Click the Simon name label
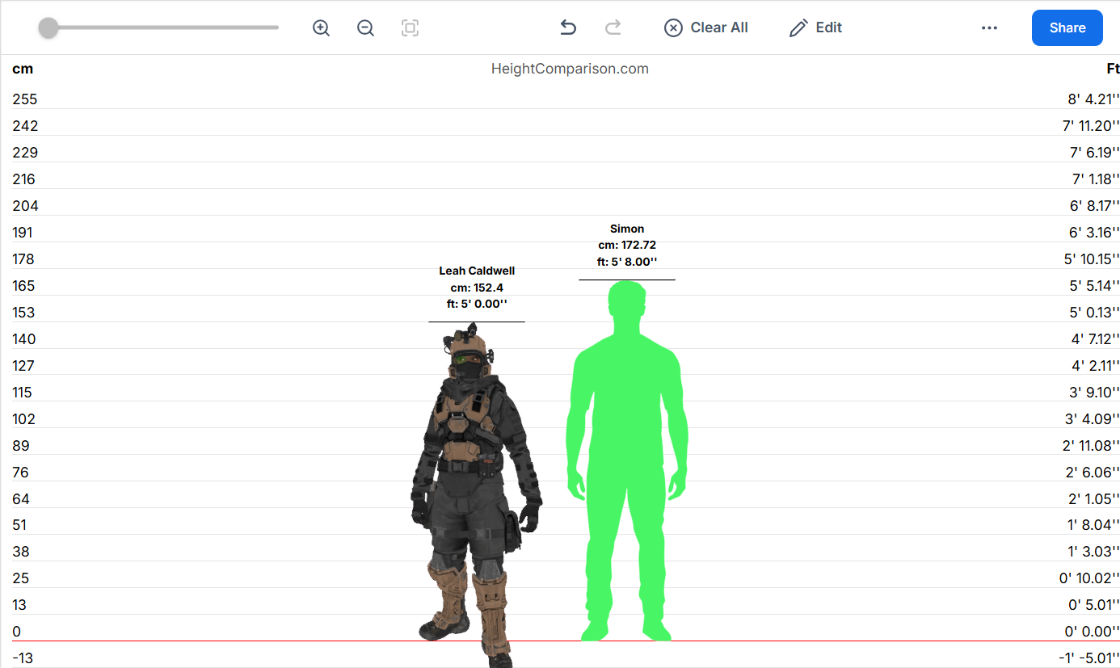The image size is (1120, 668). tap(627, 229)
